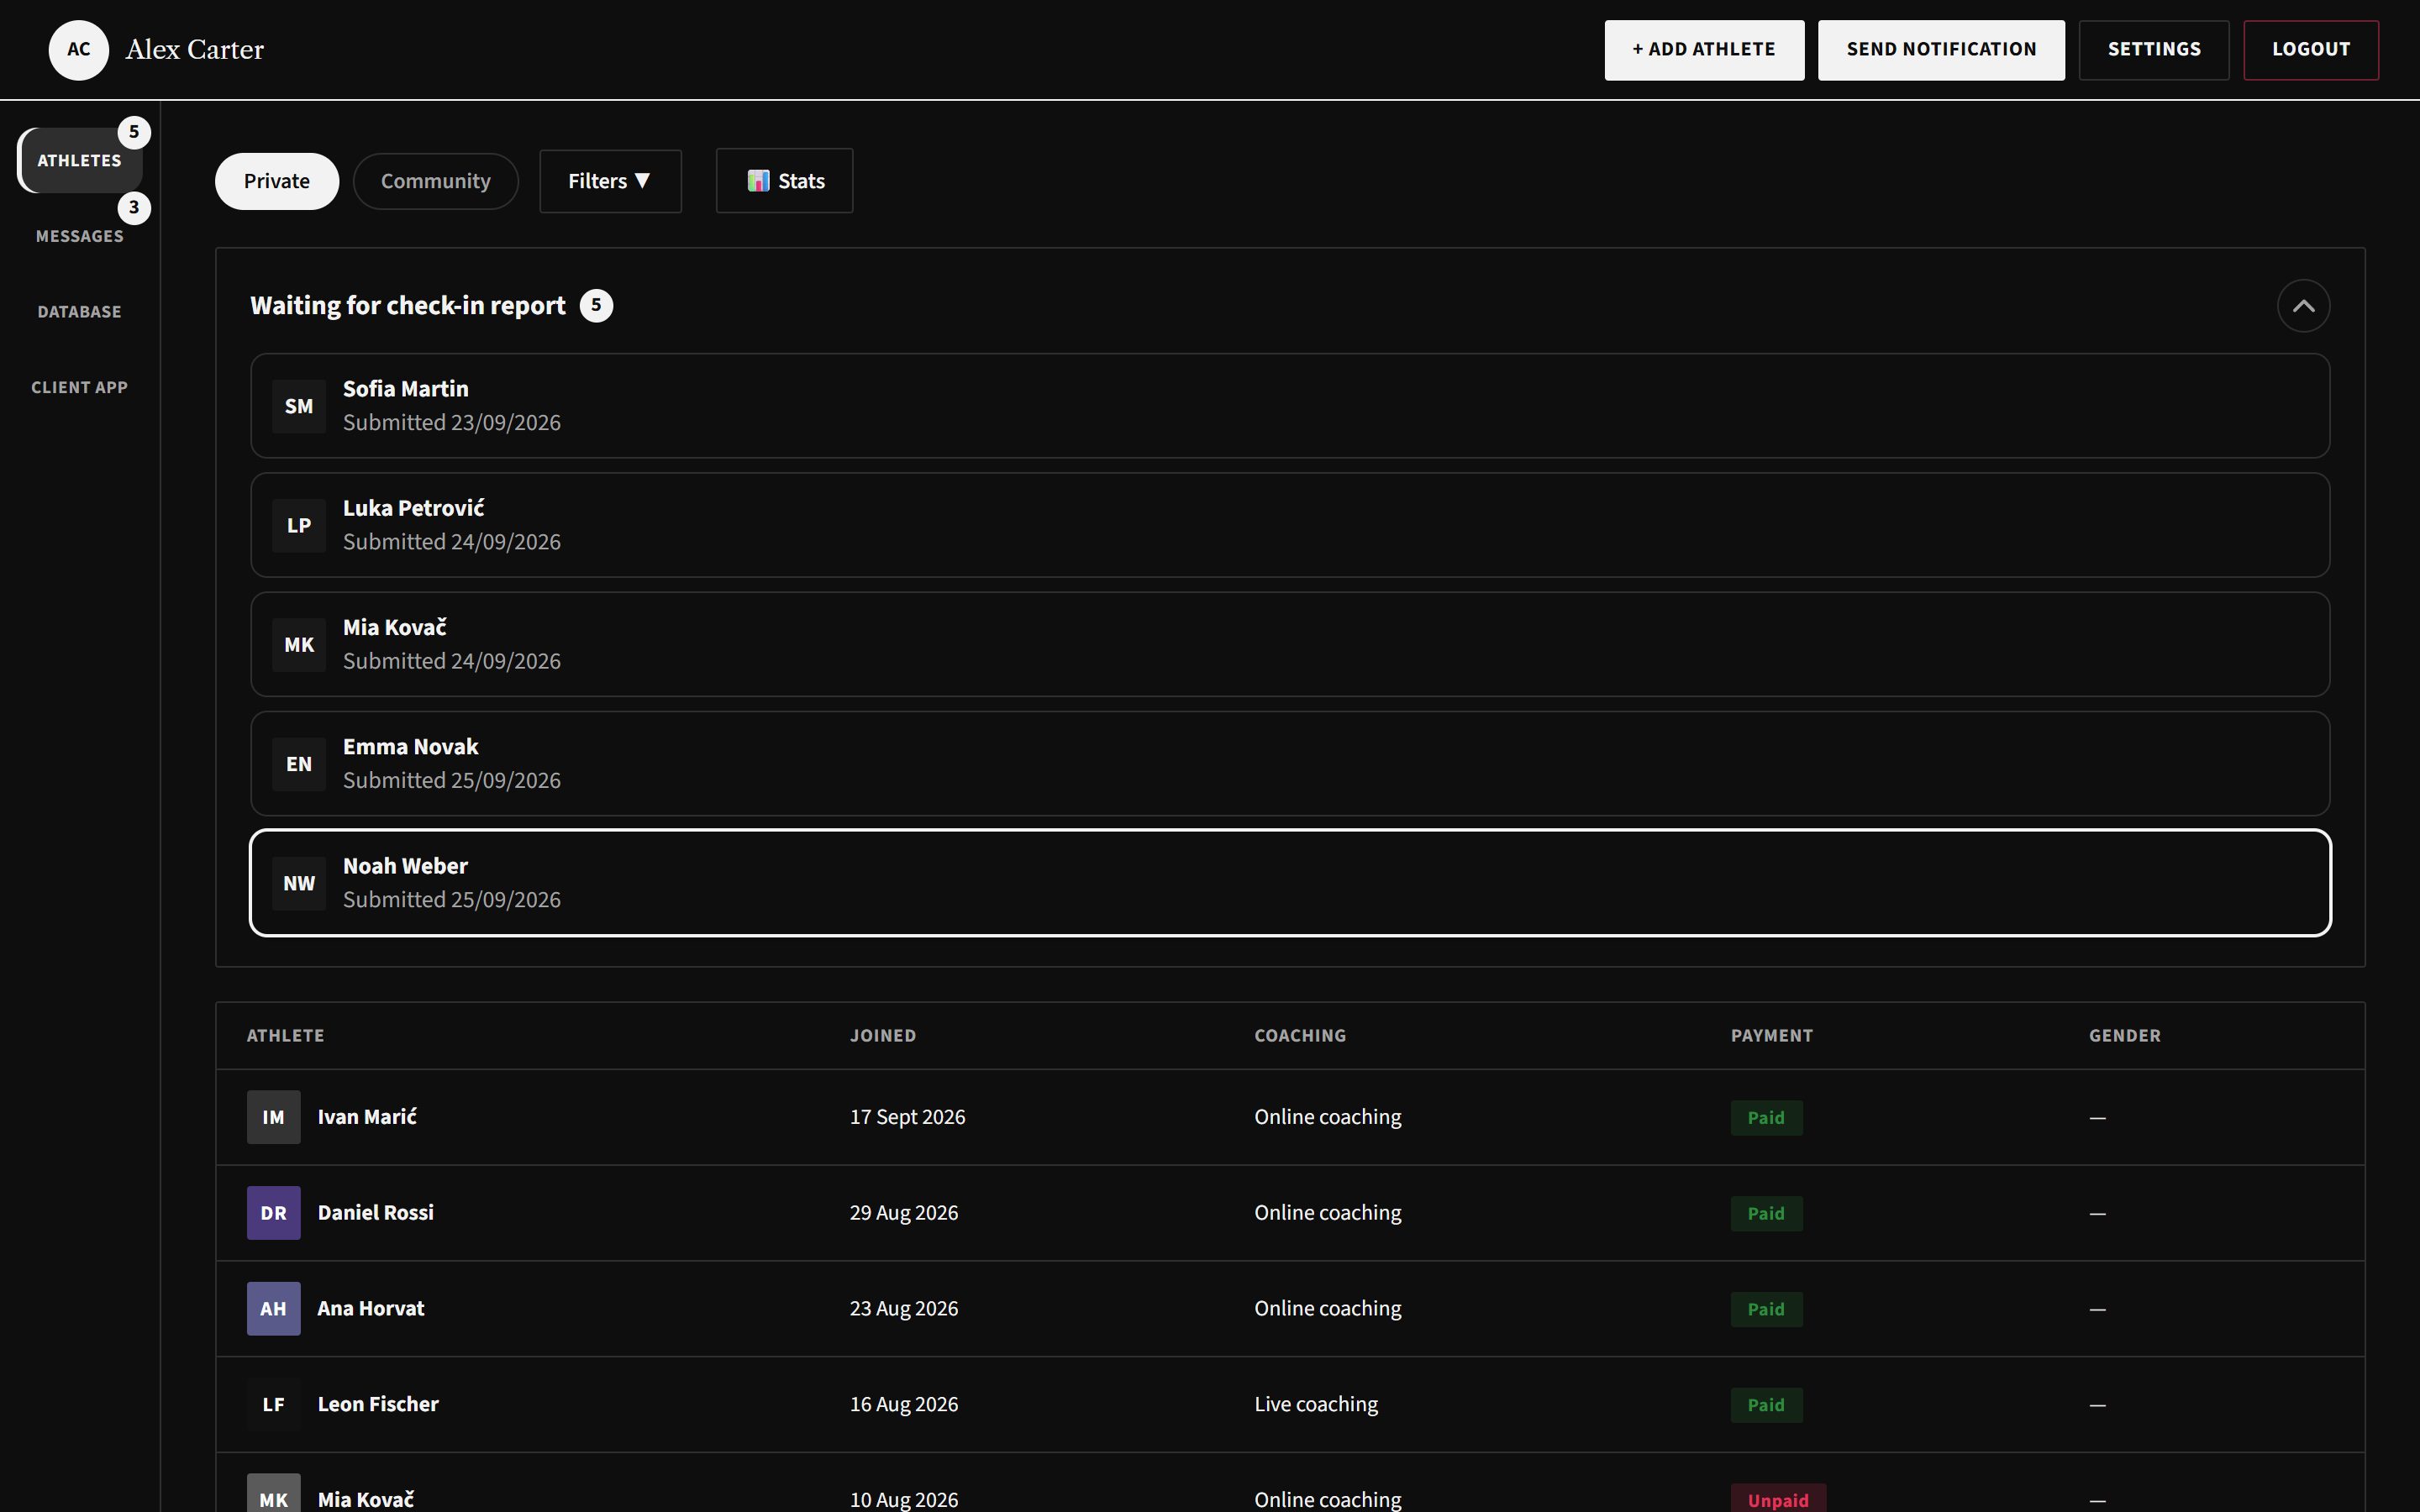
Task: Open Athletes in the sidebar
Action: [x=80, y=160]
